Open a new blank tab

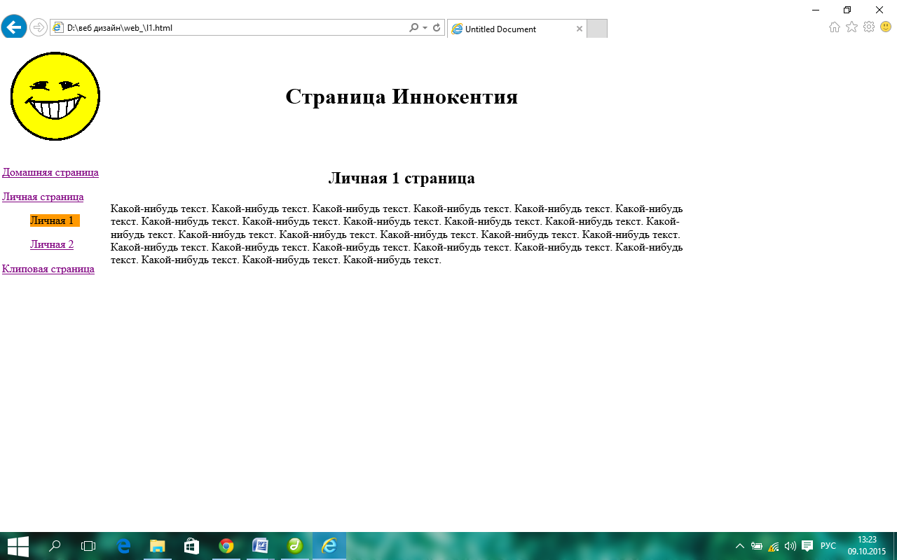(x=596, y=29)
